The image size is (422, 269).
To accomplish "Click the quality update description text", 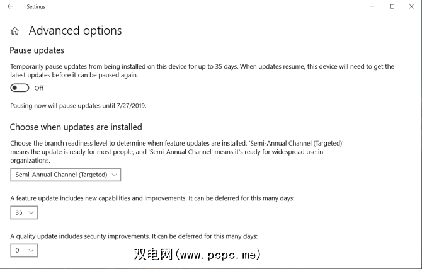I will click(x=134, y=236).
